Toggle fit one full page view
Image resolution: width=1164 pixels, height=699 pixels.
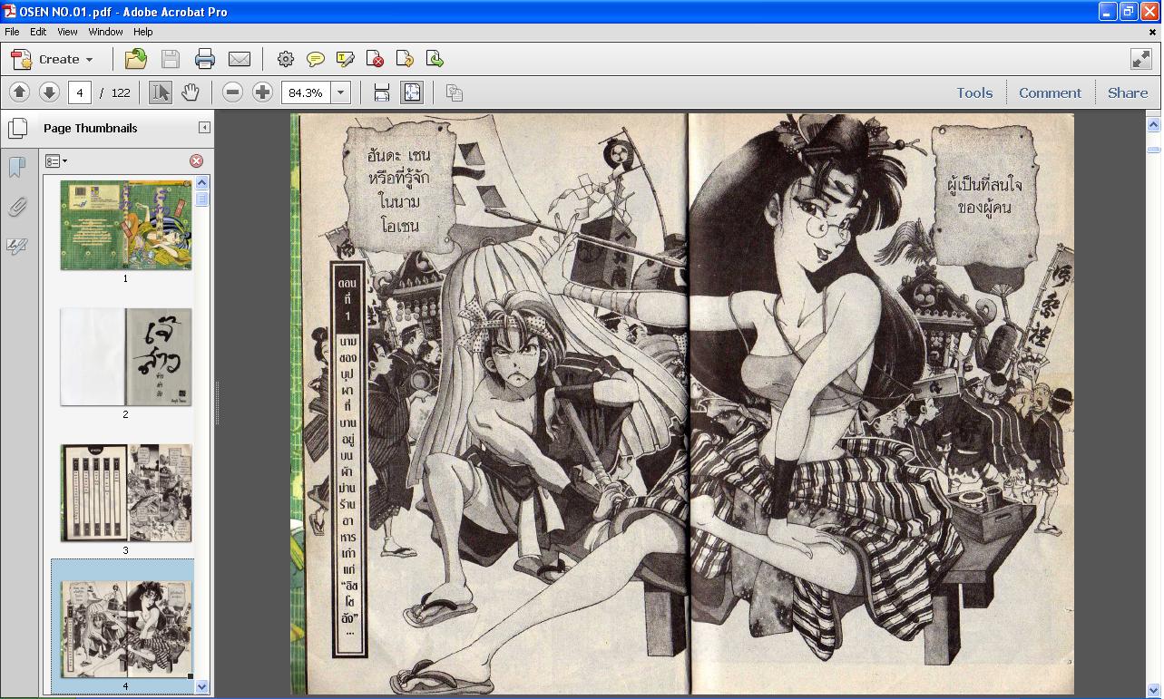(412, 92)
